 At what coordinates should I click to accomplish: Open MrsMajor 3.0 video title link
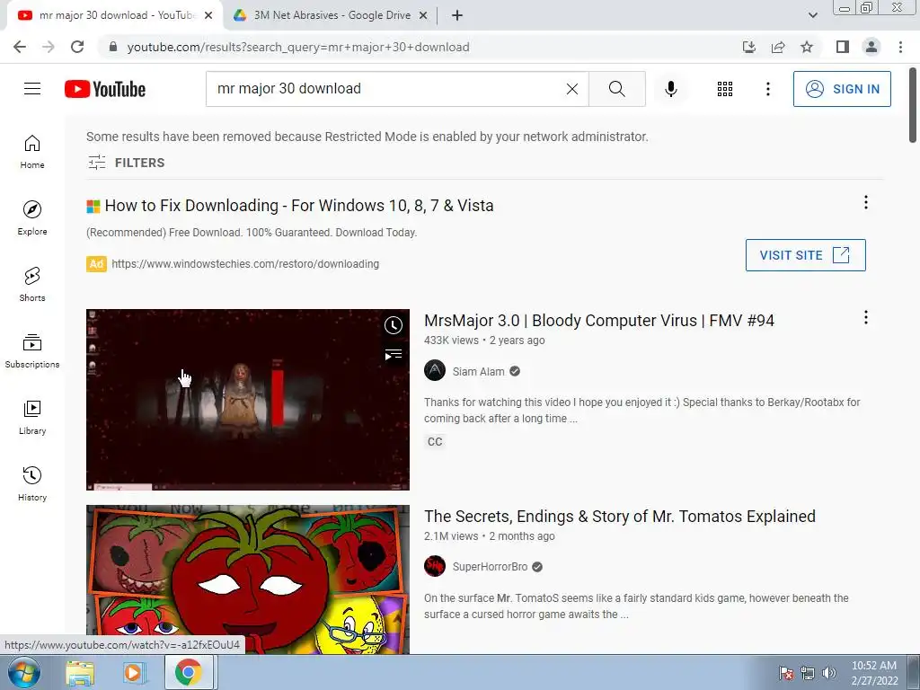pos(599,321)
